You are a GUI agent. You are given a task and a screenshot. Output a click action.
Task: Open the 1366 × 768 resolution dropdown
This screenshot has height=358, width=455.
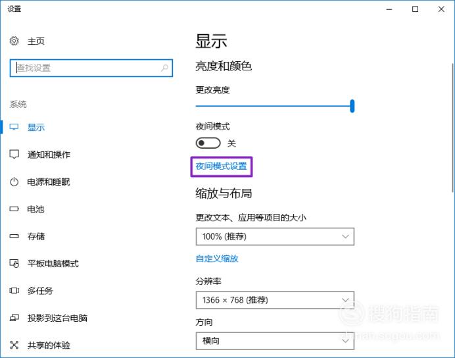[275, 300]
